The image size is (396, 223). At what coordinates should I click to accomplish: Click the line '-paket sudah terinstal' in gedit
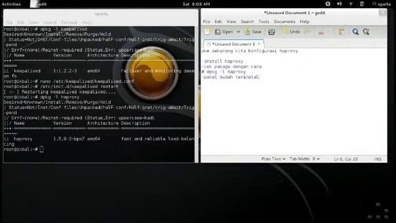pyautogui.click(x=231, y=77)
